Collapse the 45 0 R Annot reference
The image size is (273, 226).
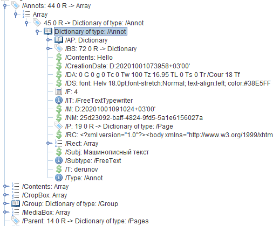(x=26, y=23)
